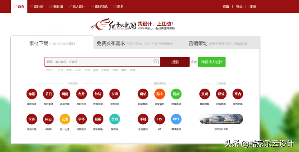Viewport: 299px width, 152px height.
Task: Click the teal 室内 decorative painting icon
Action: click(115, 119)
